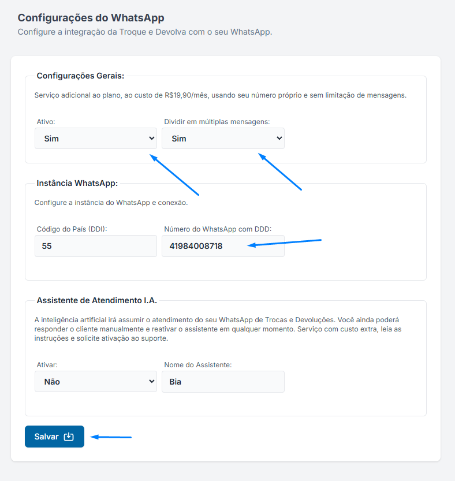Click "Número do WhatsApp com DDD:" label
This screenshot has height=481, width=455.
[x=218, y=229]
